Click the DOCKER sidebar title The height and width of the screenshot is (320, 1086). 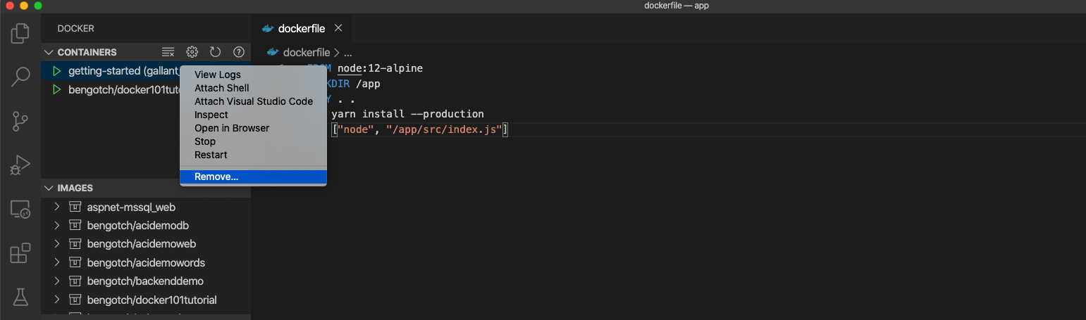click(75, 29)
